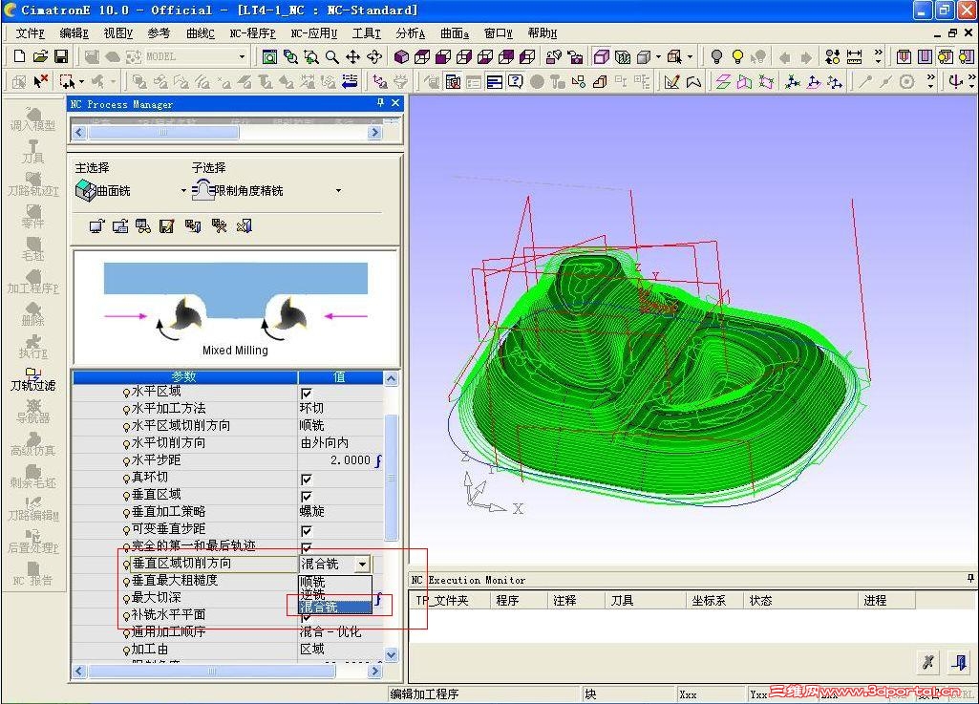
Task: Click 垂直加工策略 value 螺旋
Action: tap(312, 512)
